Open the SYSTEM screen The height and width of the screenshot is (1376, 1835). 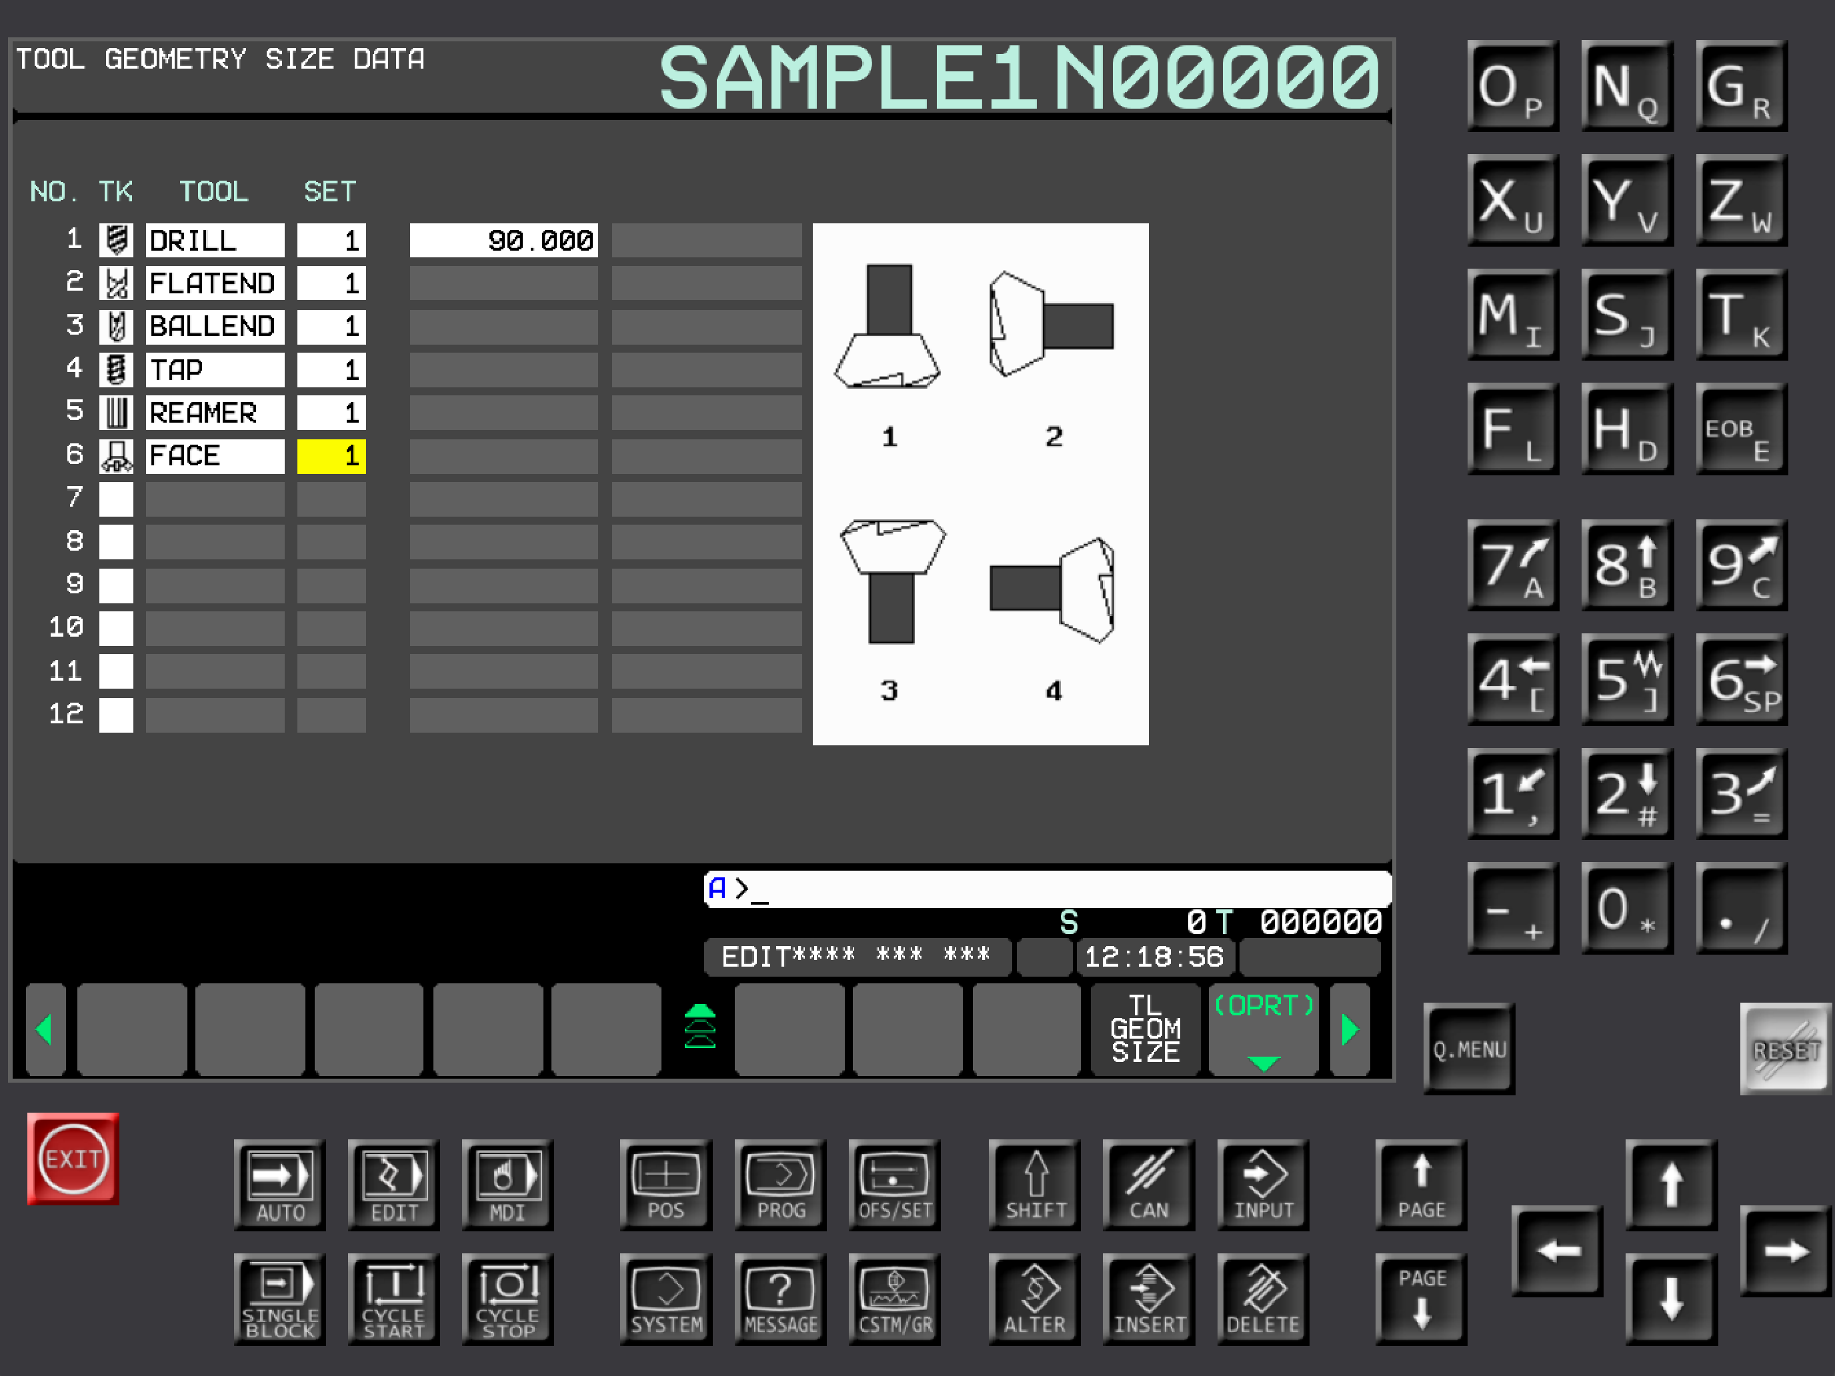(x=666, y=1299)
